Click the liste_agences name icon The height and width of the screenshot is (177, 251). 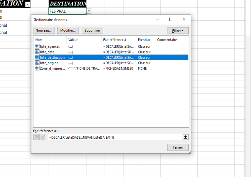pyautogui.click(x=37, y=46)
